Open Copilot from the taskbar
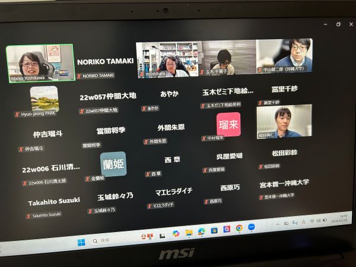The height and width of the screenshot is (267, 356). tap(176, 234)
